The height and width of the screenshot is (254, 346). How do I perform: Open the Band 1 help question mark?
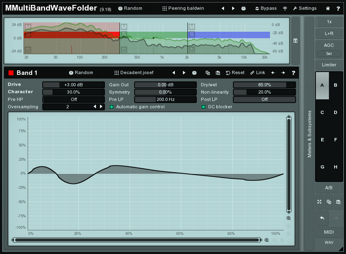(x=293, y=73)
